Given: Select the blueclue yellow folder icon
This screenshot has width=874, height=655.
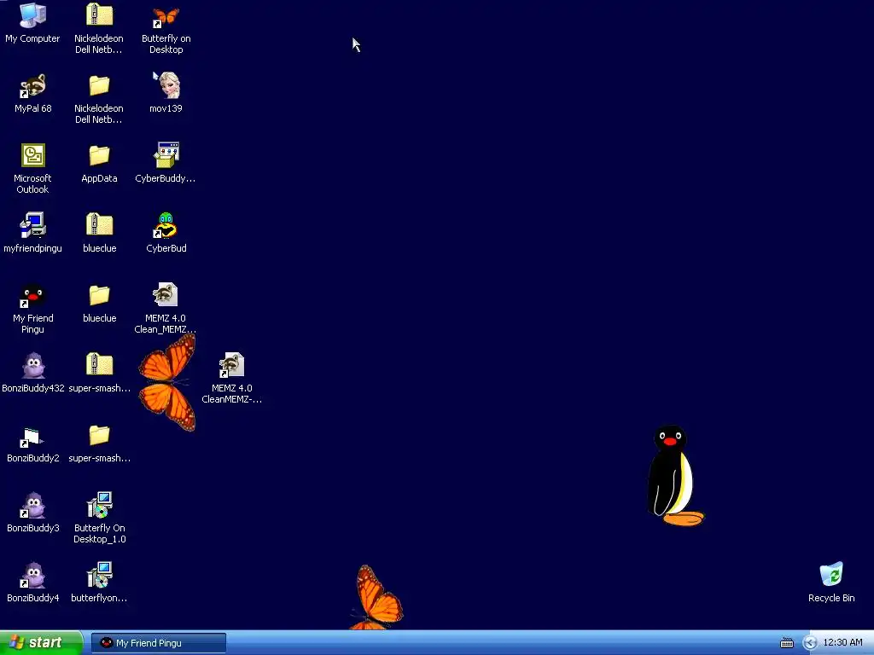Looking at the screenshot, I should point(99,295).
